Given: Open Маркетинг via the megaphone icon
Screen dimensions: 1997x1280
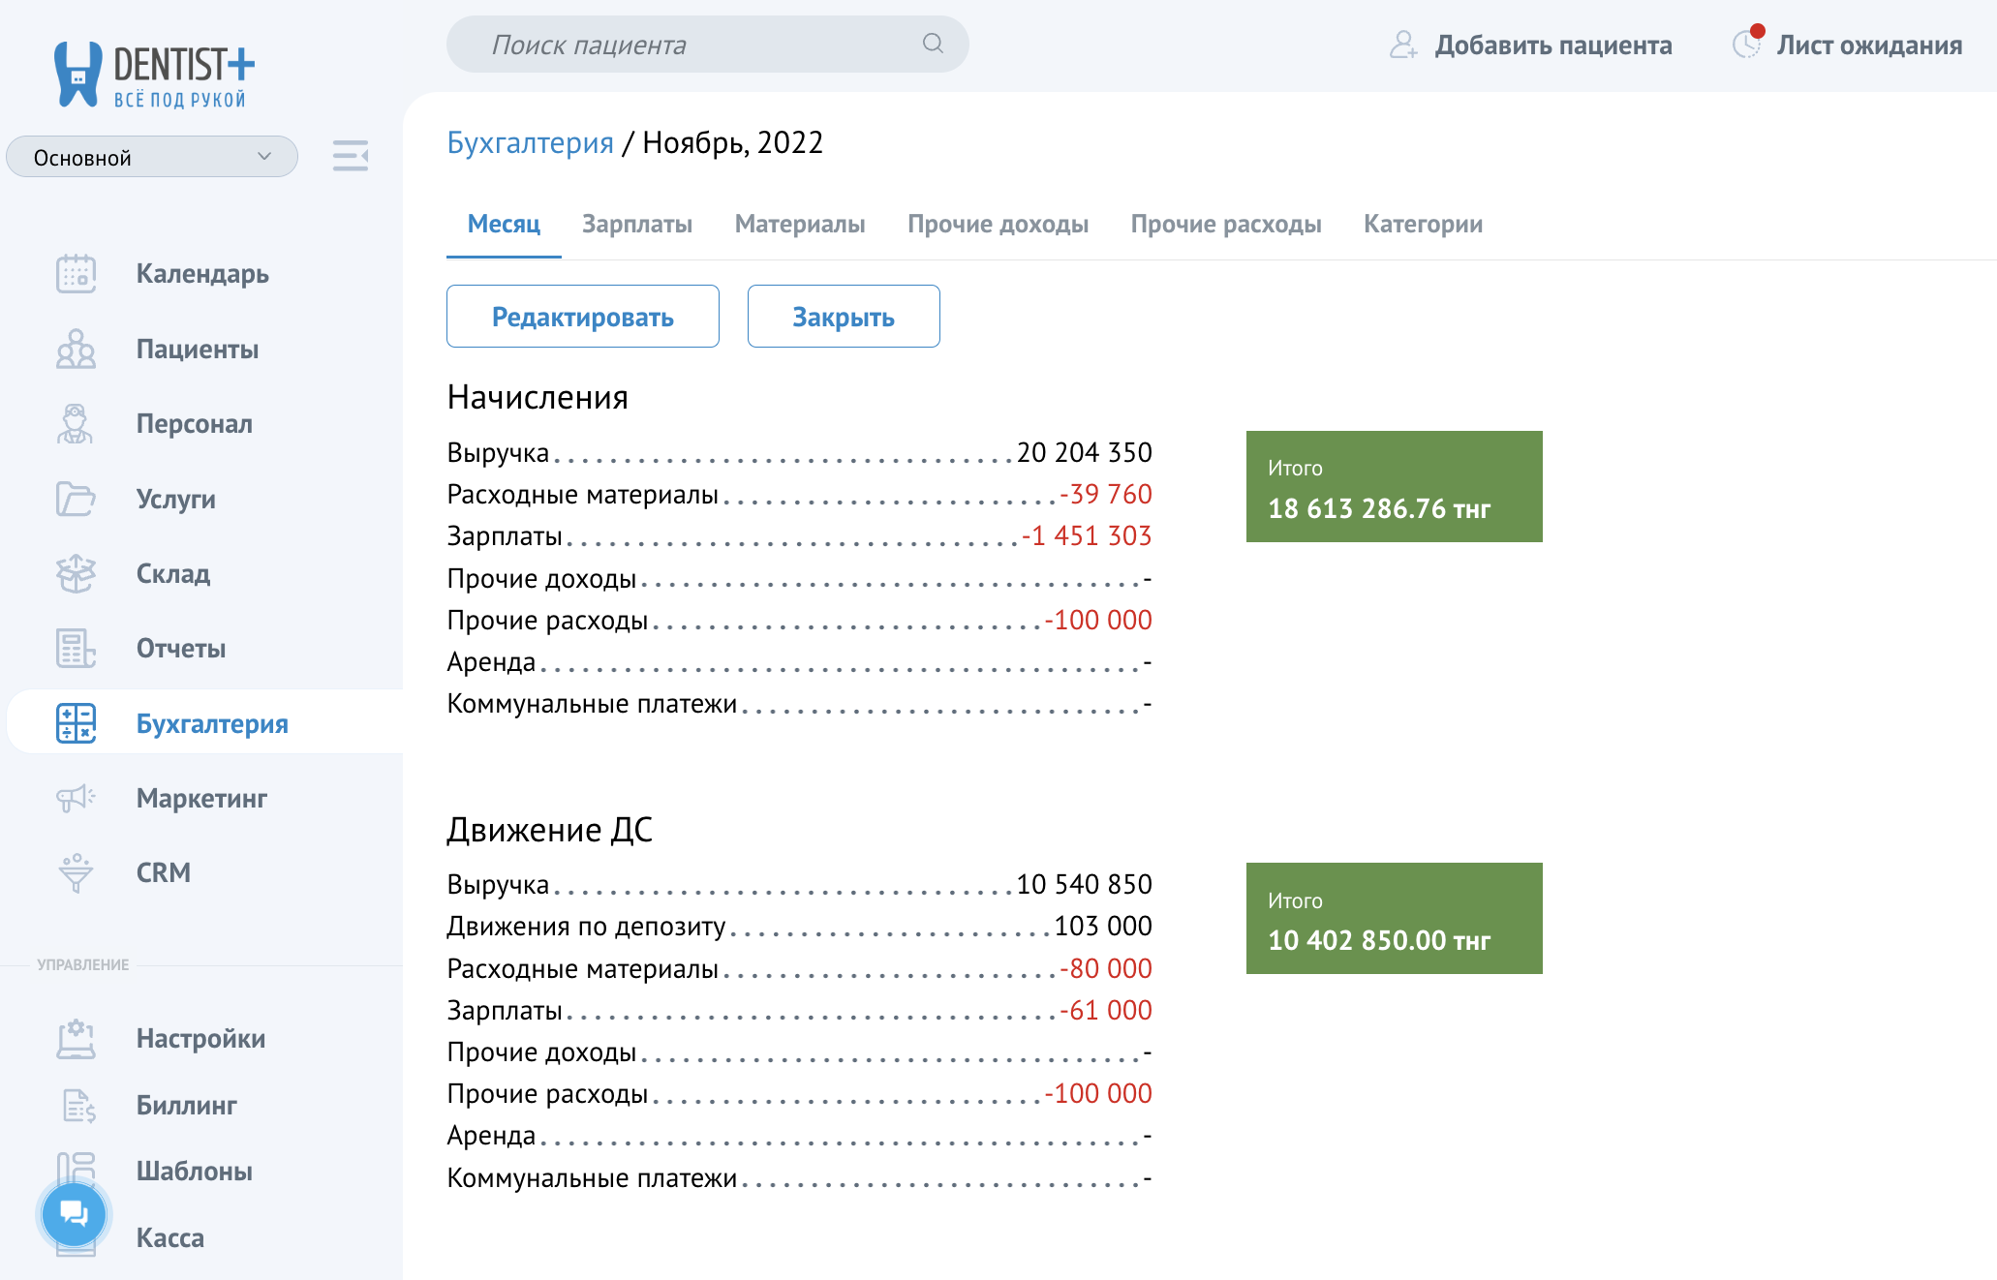Looking at the screenshot, I should [x=76, y=798].
